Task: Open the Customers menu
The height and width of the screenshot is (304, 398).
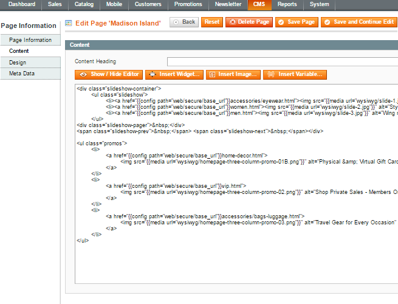Action: (148, 4)
